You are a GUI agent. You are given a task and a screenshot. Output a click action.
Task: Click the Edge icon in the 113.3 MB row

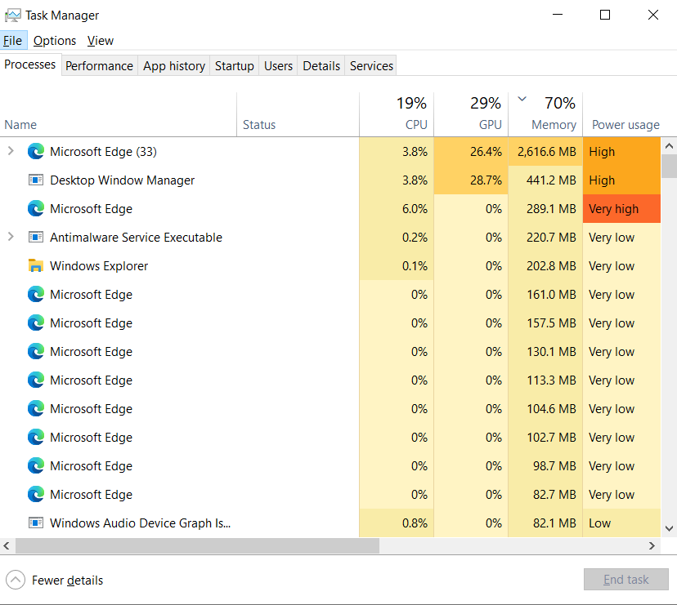36,380
